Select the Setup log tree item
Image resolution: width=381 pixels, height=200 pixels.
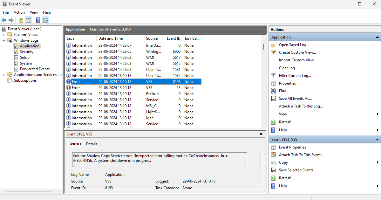(24, 58)
